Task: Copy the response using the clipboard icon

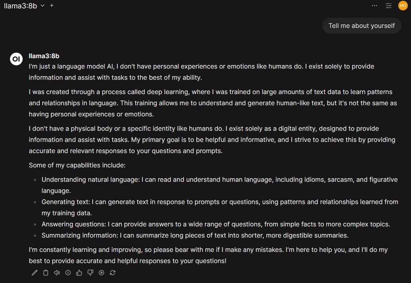Action: (x=46, y=273)
